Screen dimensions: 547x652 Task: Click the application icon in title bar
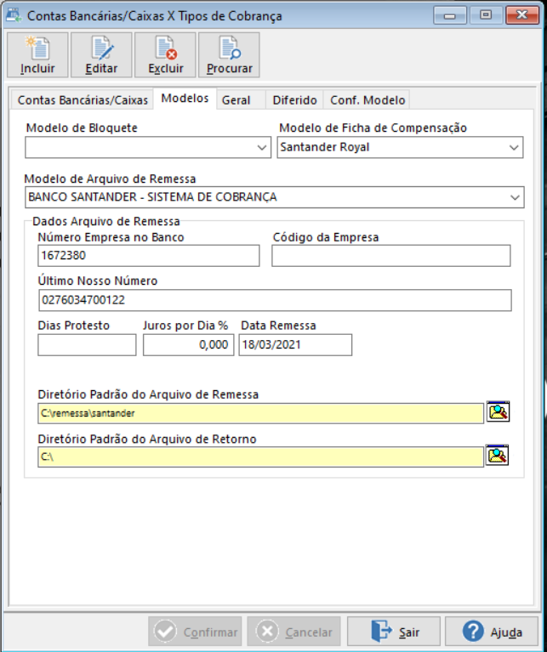[14, 15]
